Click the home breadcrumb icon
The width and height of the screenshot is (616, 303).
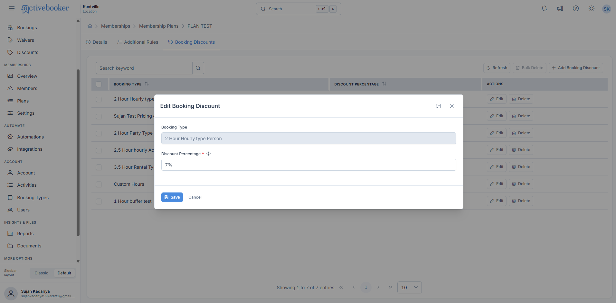pos(90,26)
